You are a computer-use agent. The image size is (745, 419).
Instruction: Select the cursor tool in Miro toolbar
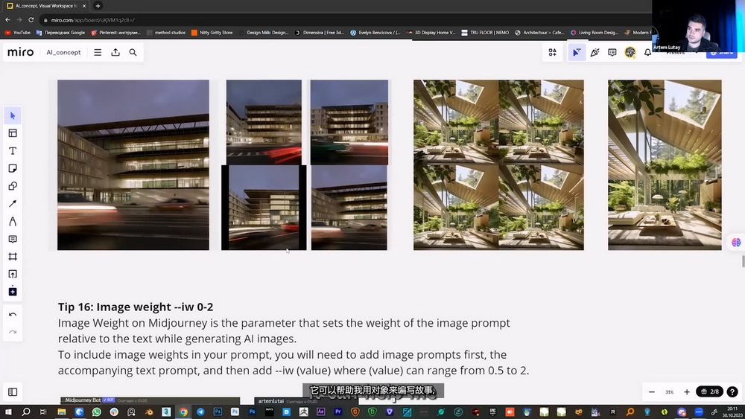click(13, 115)
